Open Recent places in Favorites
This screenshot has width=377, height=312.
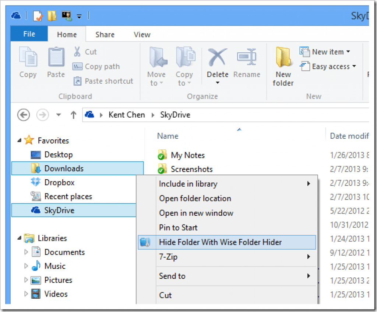point(68,196)
